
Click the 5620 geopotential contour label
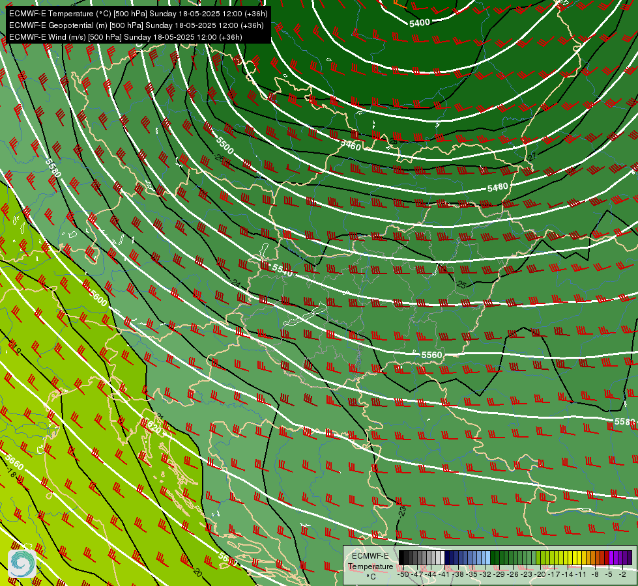(152, 426)
